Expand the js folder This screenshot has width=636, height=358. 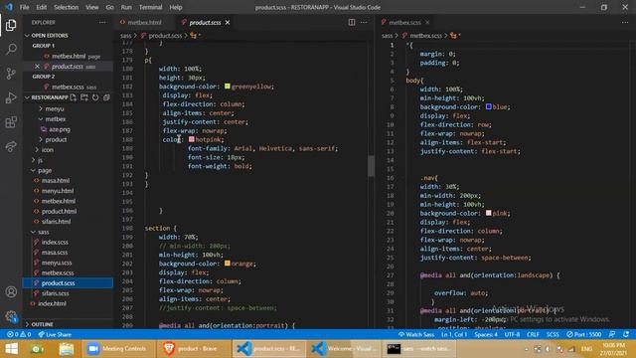[40, 160]
